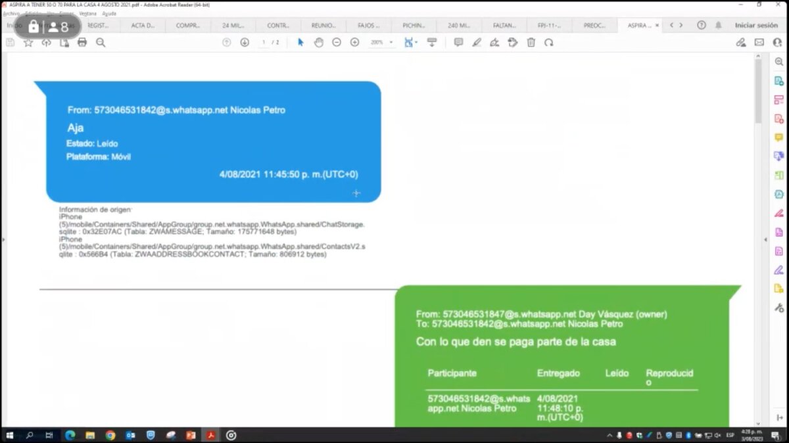Select the highlighter pen tool
Viewport: 789px width, 443px height.
point(477,42)
